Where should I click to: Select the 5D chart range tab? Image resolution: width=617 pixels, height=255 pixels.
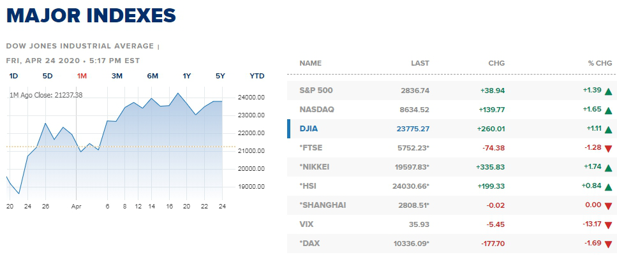(x=47, y=76)
